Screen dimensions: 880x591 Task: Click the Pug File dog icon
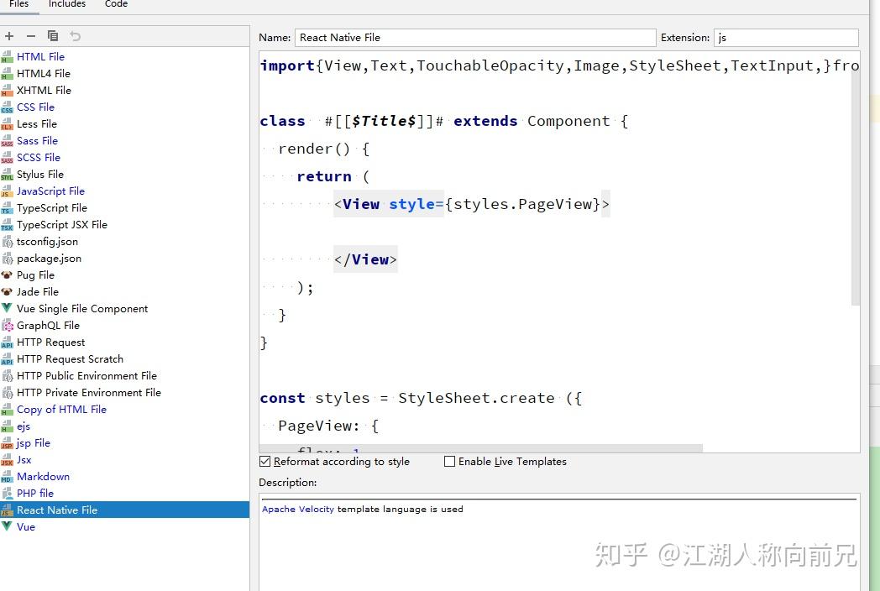tap(7, 275)
